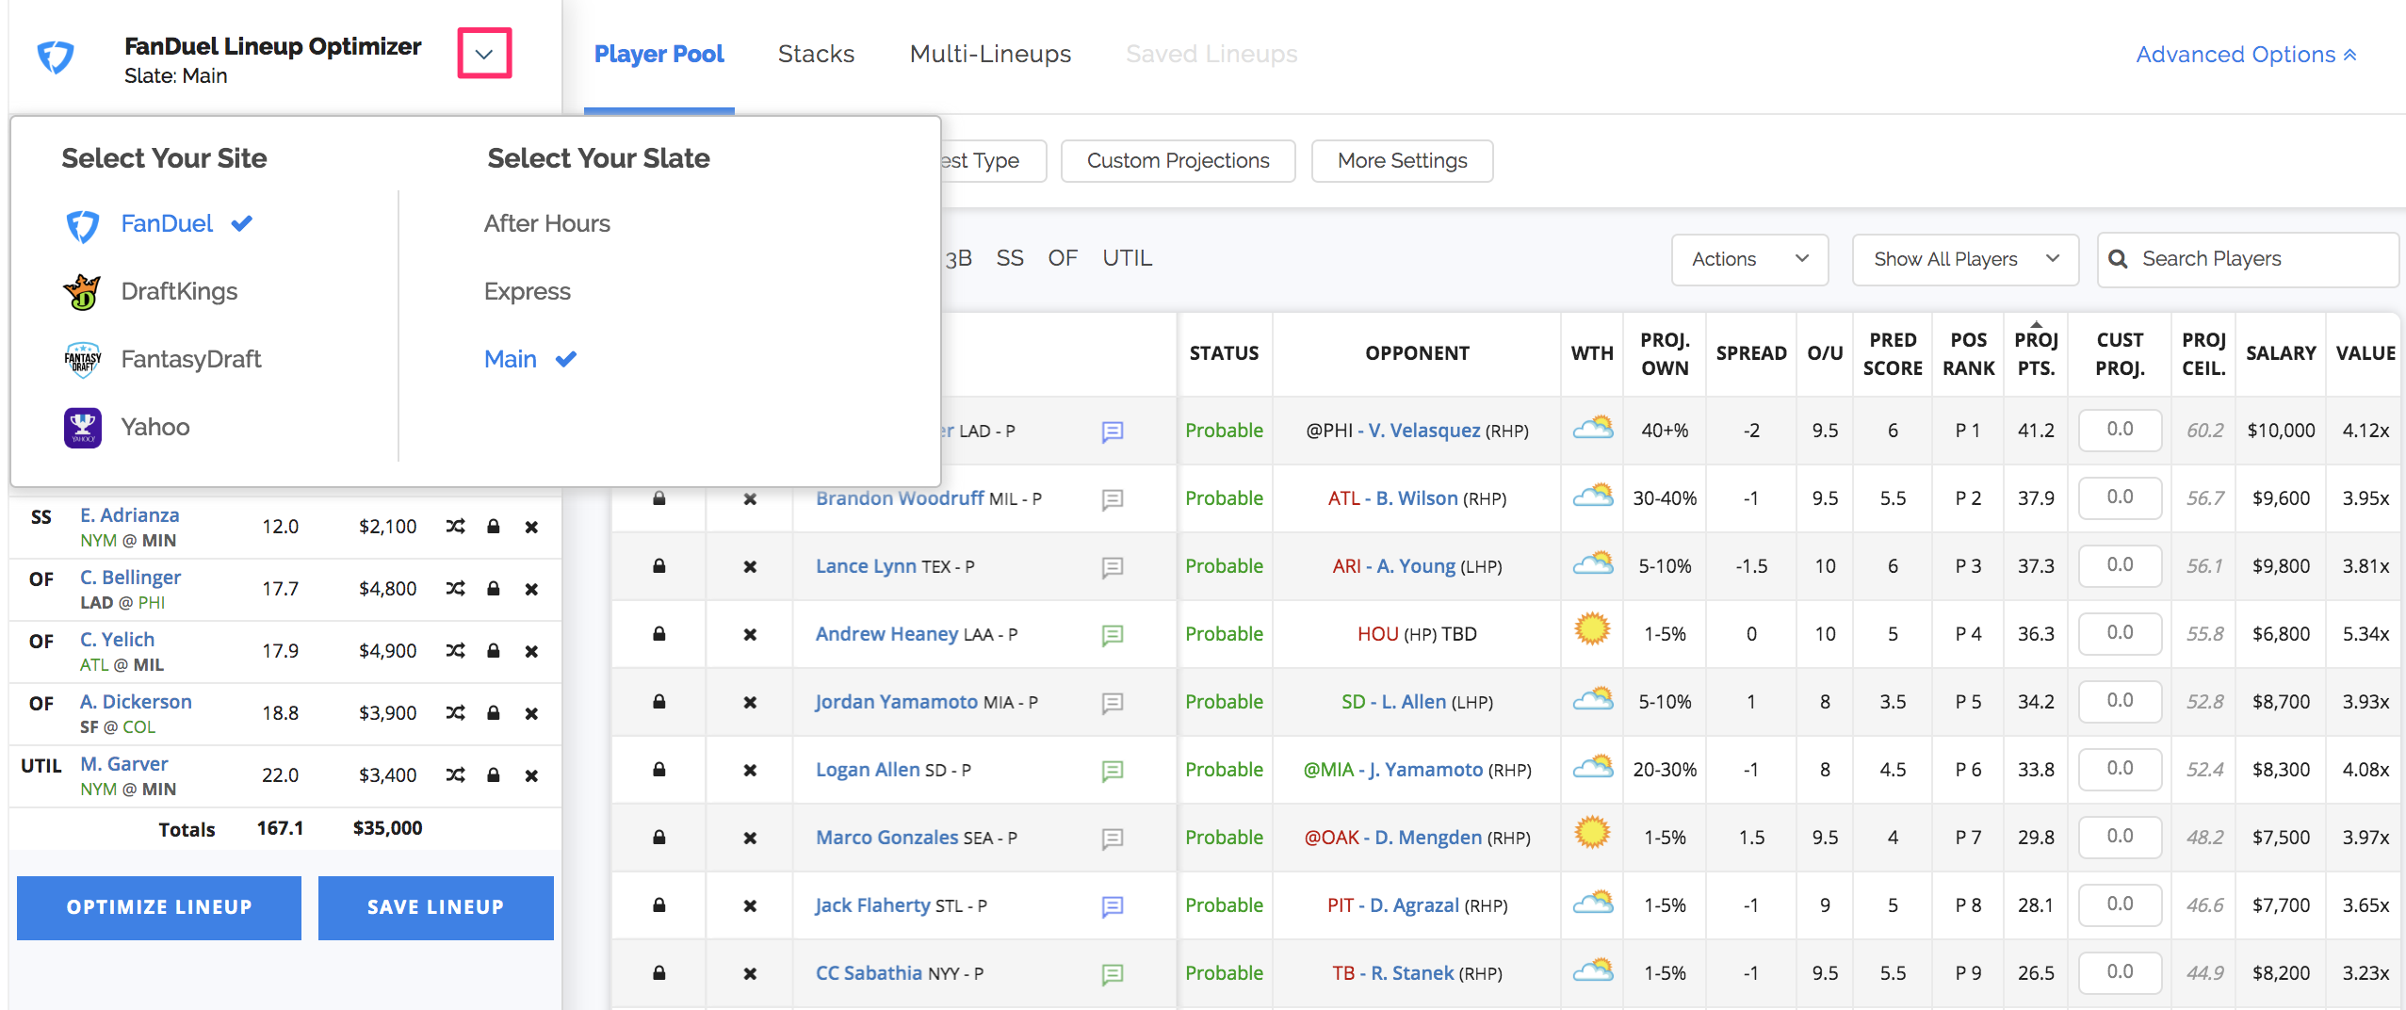Screen dimensions: 2406x1010
Task: Sort table by SALARY column
Action: (x=2281, y=353)
